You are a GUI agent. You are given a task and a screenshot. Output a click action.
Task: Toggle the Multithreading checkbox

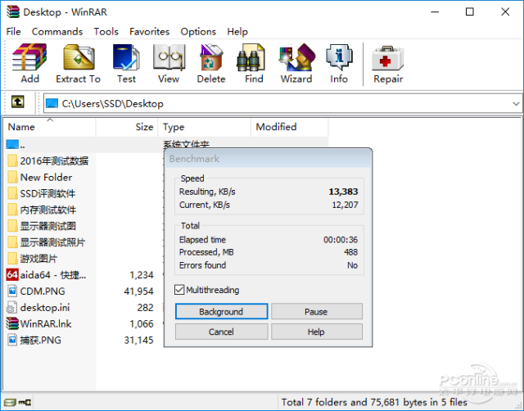[179, 290]
